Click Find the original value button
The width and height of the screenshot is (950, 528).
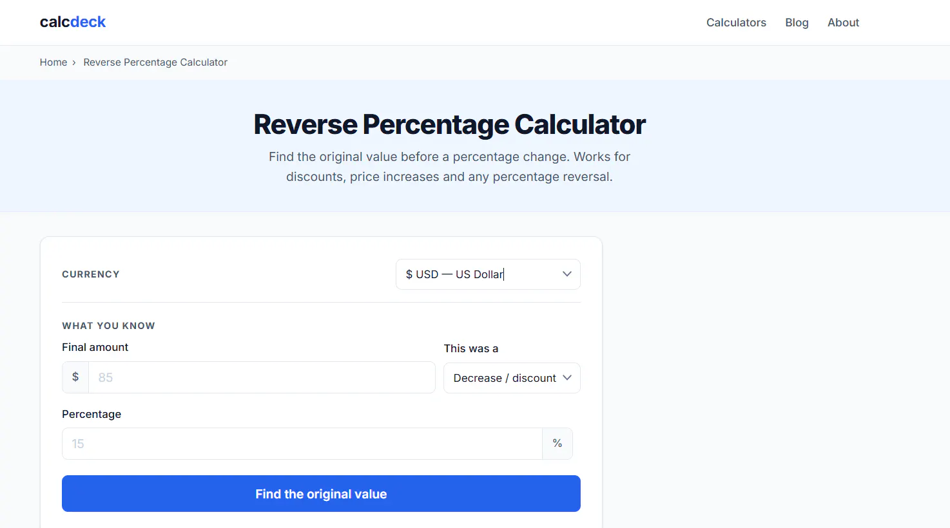(321, 494)
